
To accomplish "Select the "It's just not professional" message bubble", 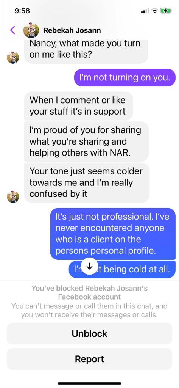I will point(113,234).
